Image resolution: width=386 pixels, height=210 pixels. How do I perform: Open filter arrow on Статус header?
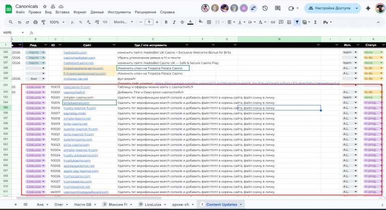coord(383,45)
